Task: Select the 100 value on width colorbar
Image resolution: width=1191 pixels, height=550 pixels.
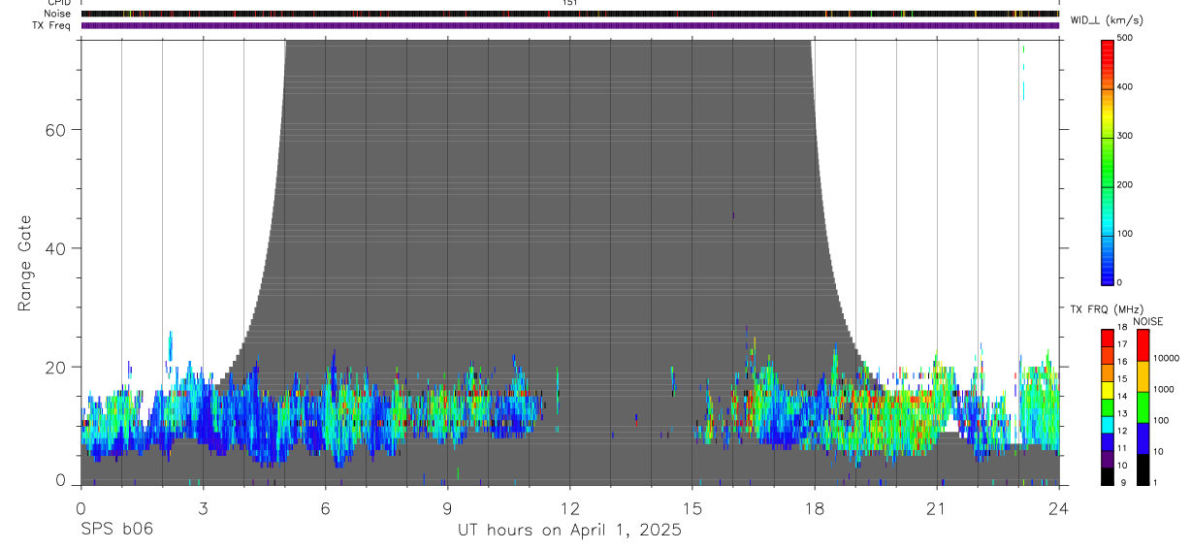Action: tap(1125, 234)
